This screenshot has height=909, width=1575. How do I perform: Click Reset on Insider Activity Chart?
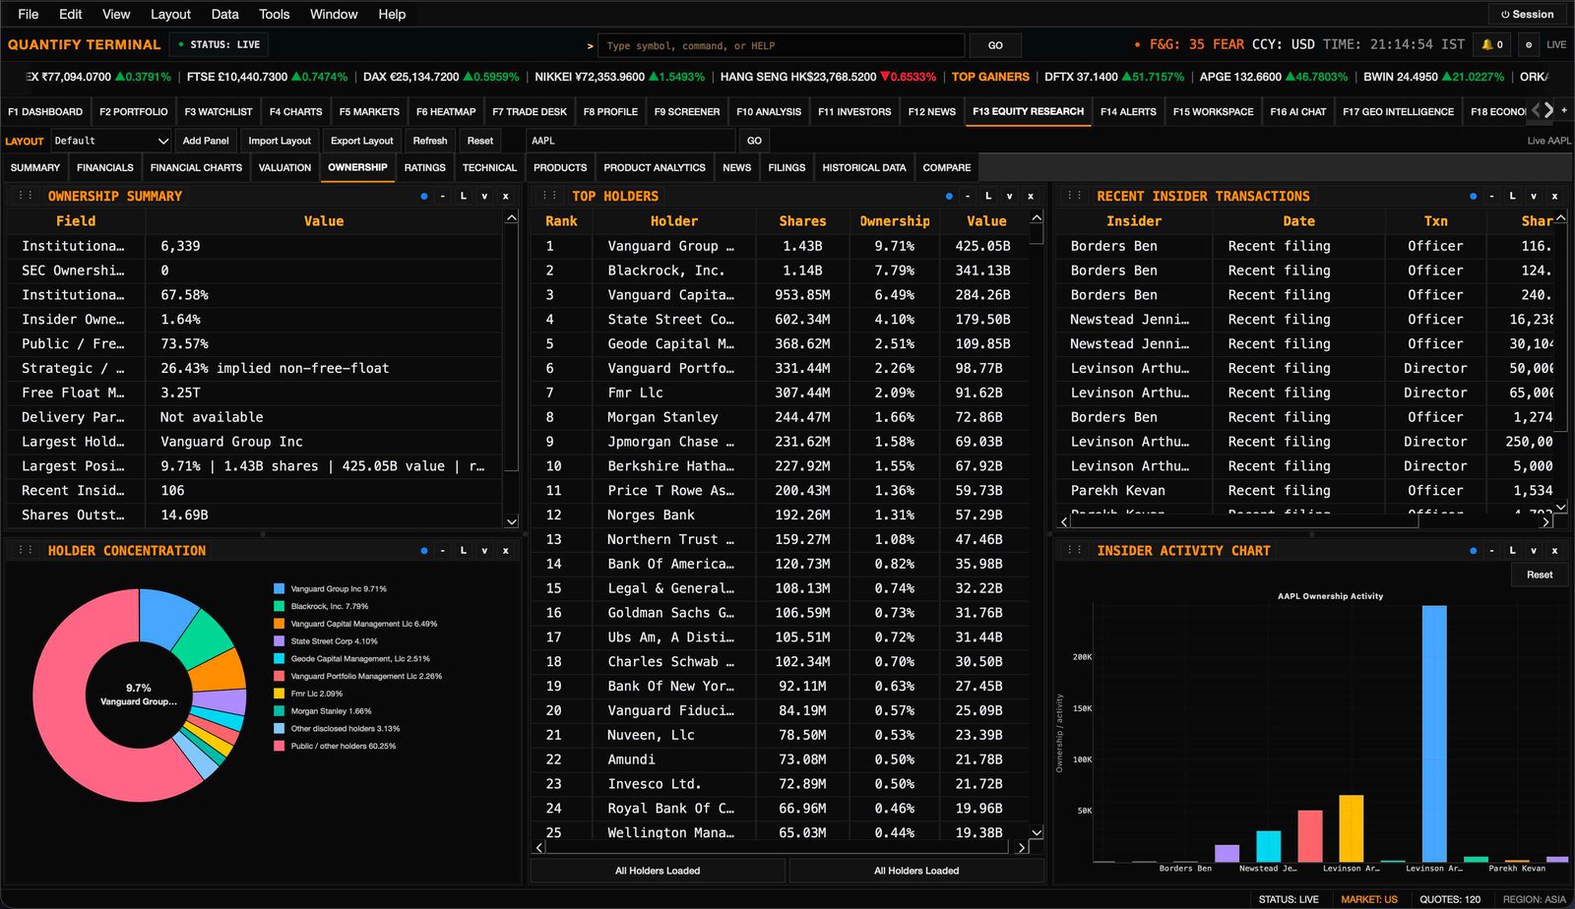[1540, 575]
